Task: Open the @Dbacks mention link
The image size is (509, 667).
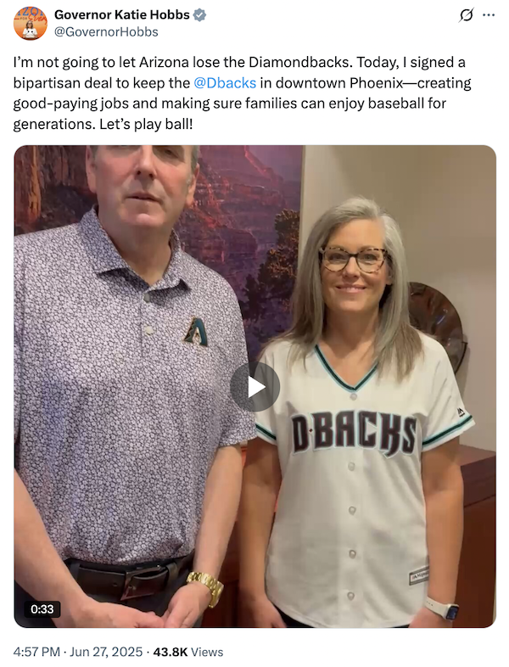Action: click(225, 82)
